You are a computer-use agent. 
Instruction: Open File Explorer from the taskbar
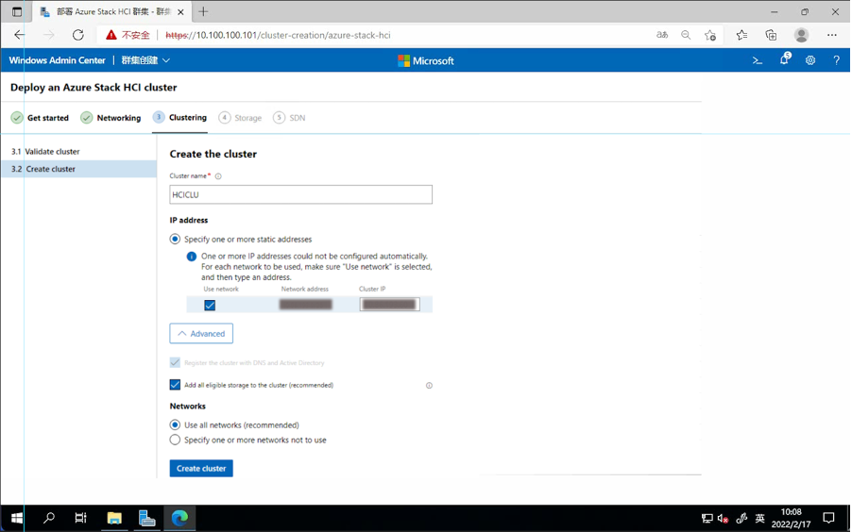tap(114, 518)
